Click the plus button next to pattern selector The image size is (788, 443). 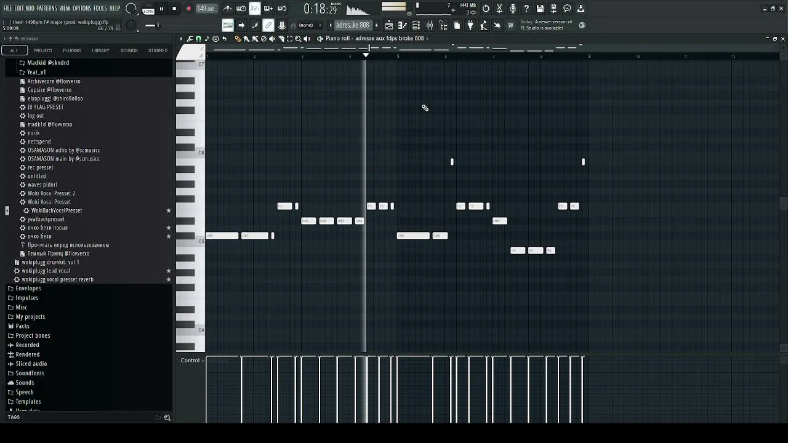pyautogui.click(x=376, y=25)
